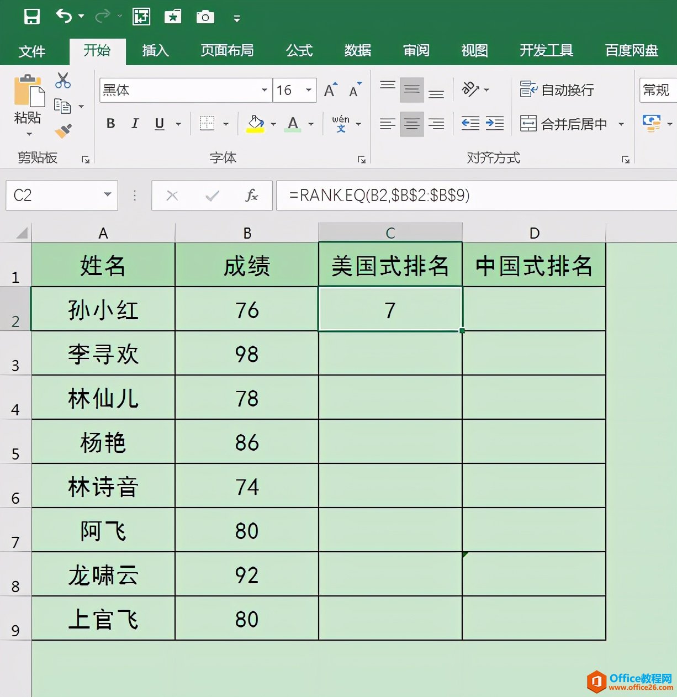The image size is (677, 697).
Task: Click 自动换行 wrap text button
Action: 557,89
